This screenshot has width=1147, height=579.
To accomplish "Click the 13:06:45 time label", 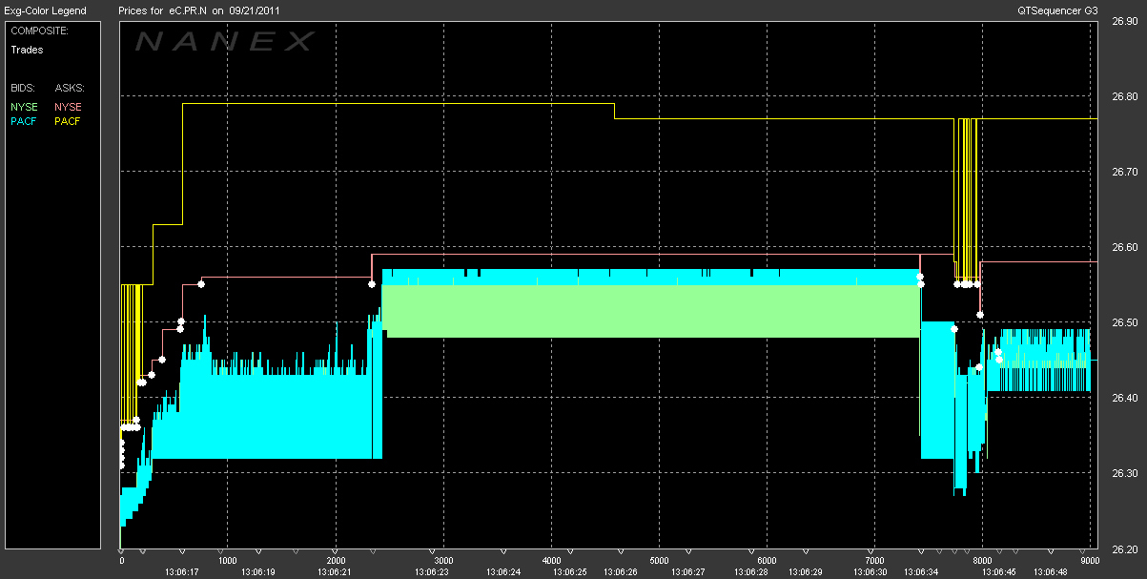I will click(x=998, y=571).
